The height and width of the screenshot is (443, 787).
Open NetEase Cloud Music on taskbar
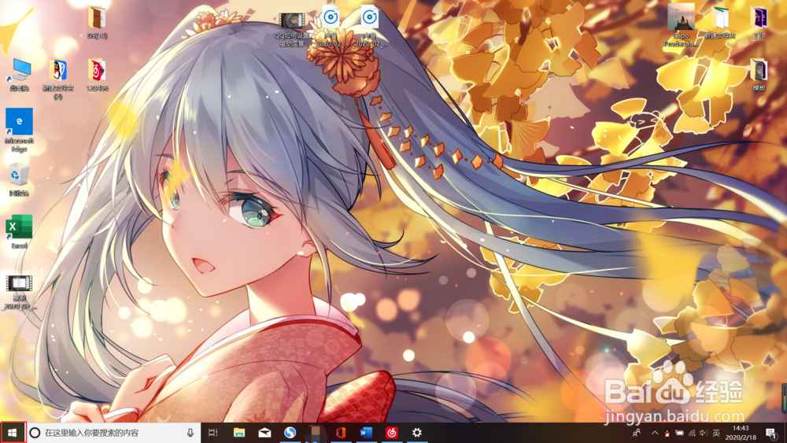click(x=391, y=433)
